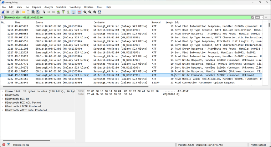
Task: Open capture options gear icon
Action: [17, 12]
